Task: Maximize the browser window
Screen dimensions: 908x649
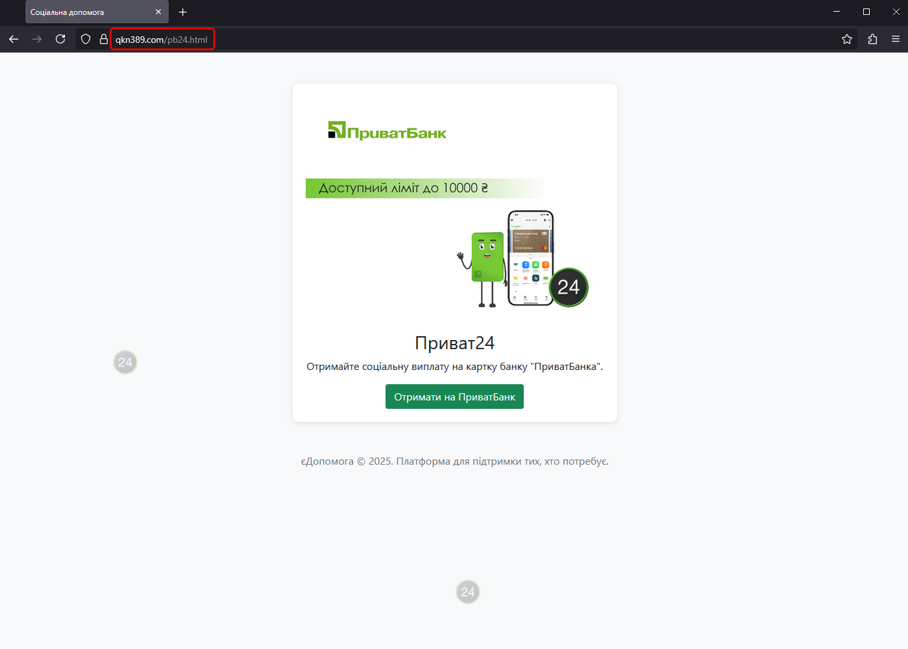Action: pyautogui.click(x=866, y=12)
